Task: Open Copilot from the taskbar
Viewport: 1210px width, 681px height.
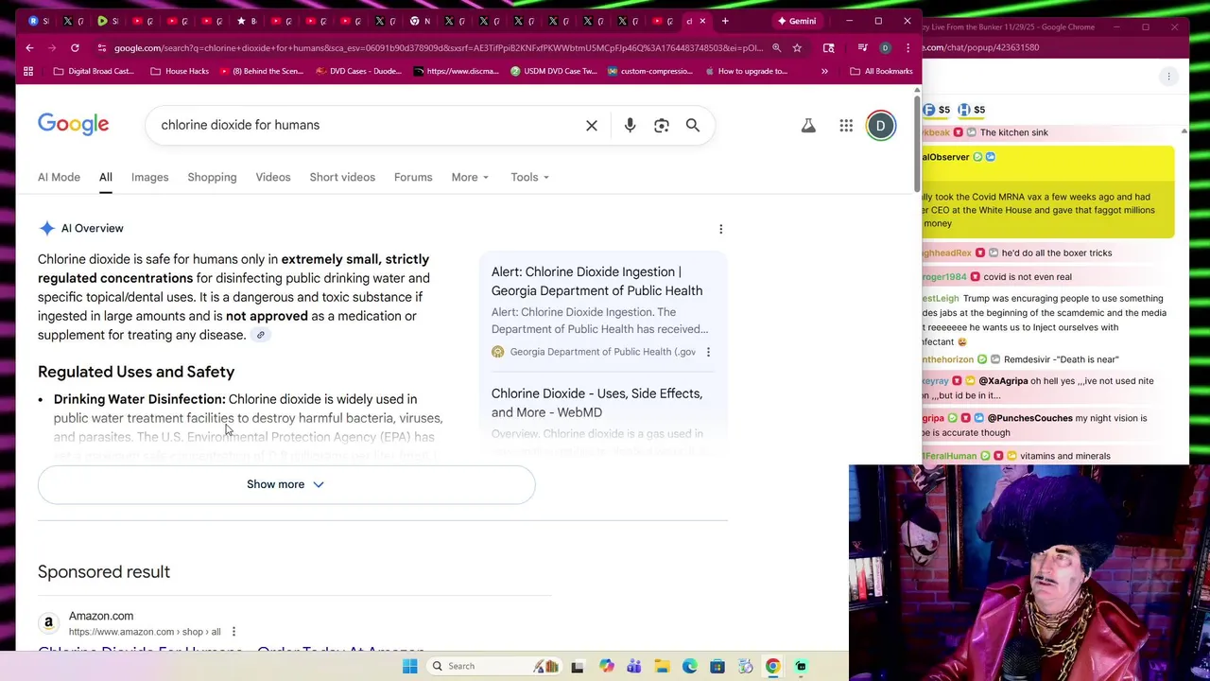Action: pyautogui.click(x=606, y=666)
